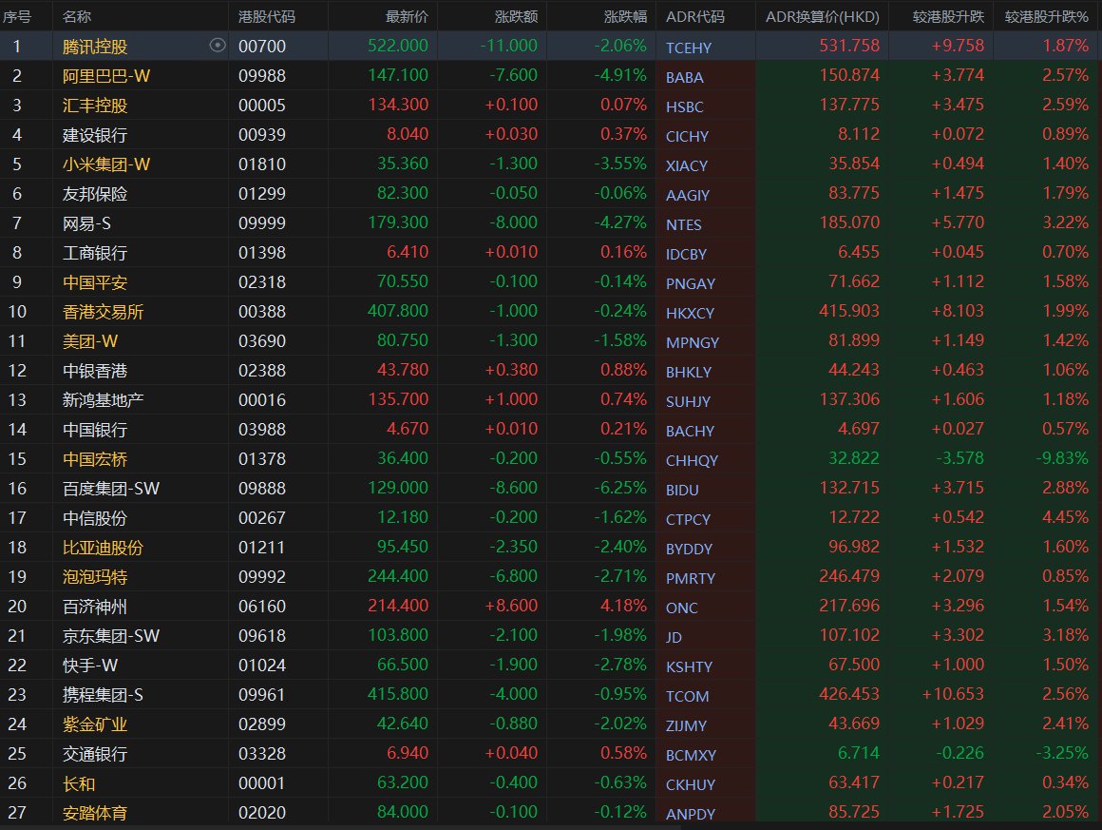Sort by the 名称 column header

click(78, 16)
